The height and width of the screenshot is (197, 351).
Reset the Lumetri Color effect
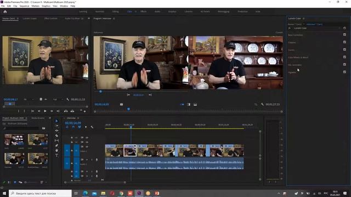point(344,28)
